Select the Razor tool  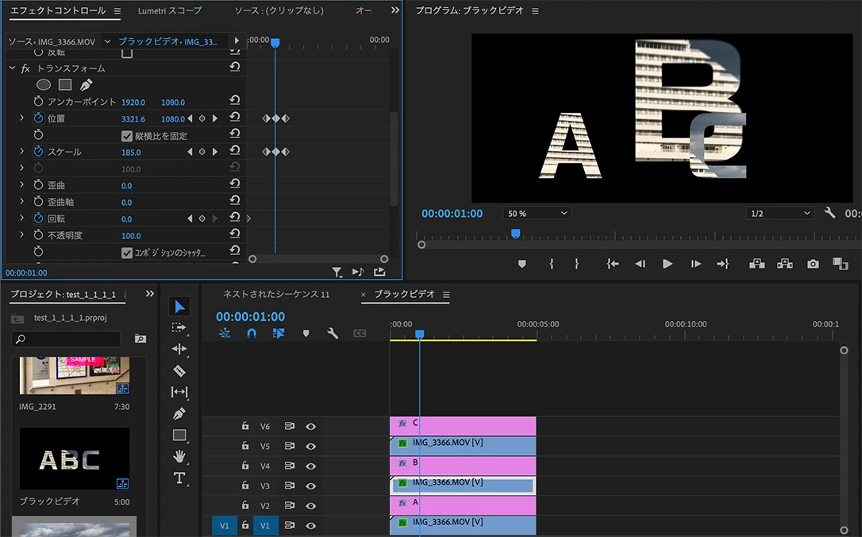(x=179, y=370)
